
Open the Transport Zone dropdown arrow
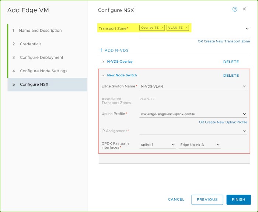247,28
